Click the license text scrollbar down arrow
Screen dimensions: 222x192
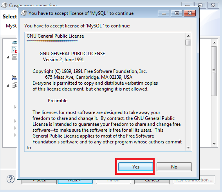(188, 147)
